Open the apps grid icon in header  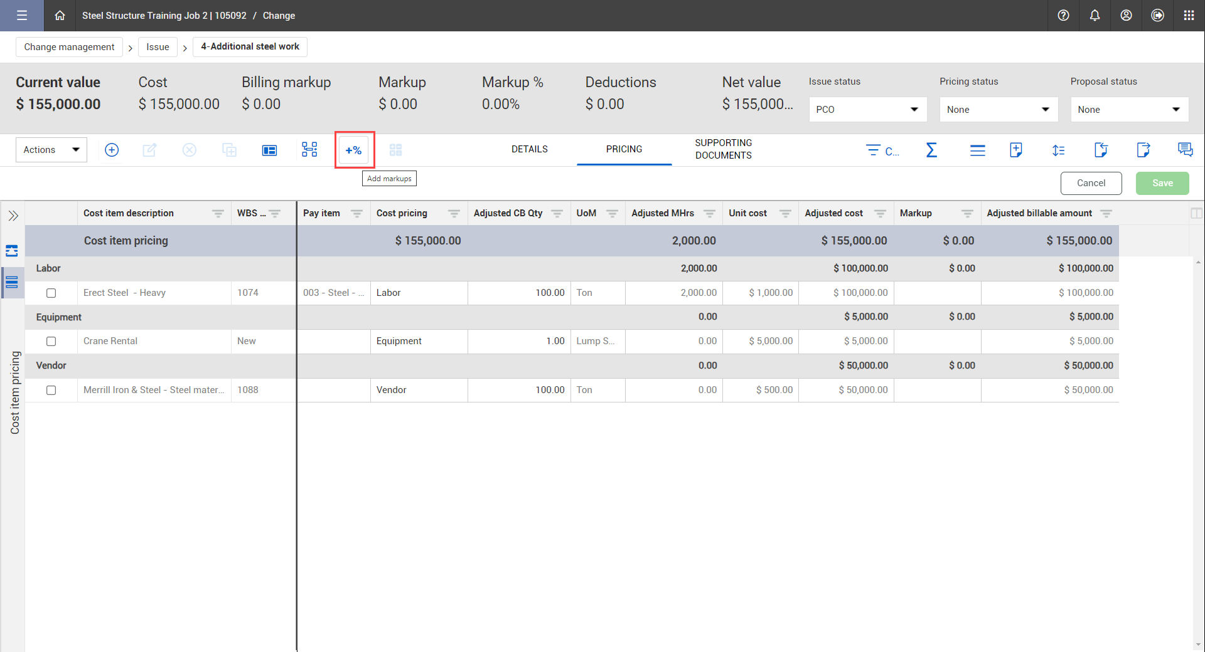[1189, 16]
